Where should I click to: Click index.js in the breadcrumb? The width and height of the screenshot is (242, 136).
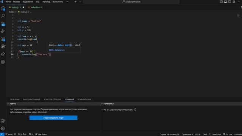pos(24,12)
